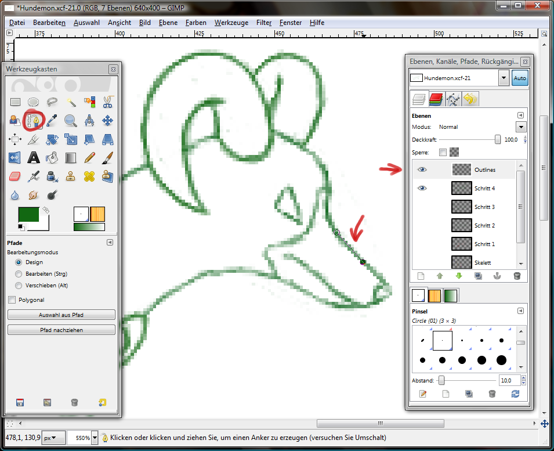Pick the Heal tool
The height and width of the screenshot is (451, 554).
pyautogui.click(x=89, y=176)
